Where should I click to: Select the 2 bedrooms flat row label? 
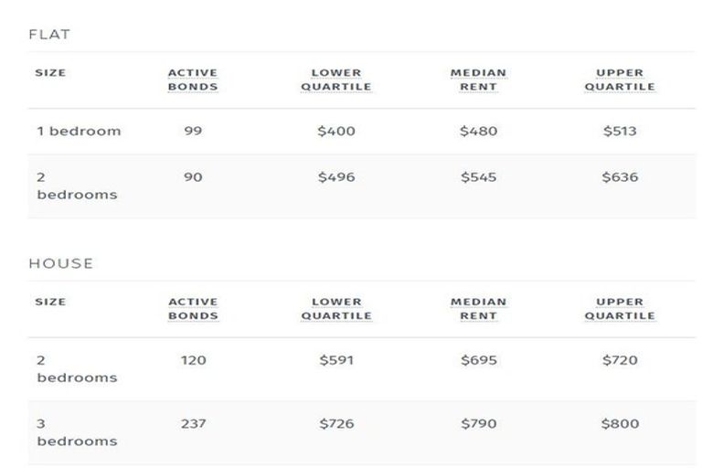77,186
